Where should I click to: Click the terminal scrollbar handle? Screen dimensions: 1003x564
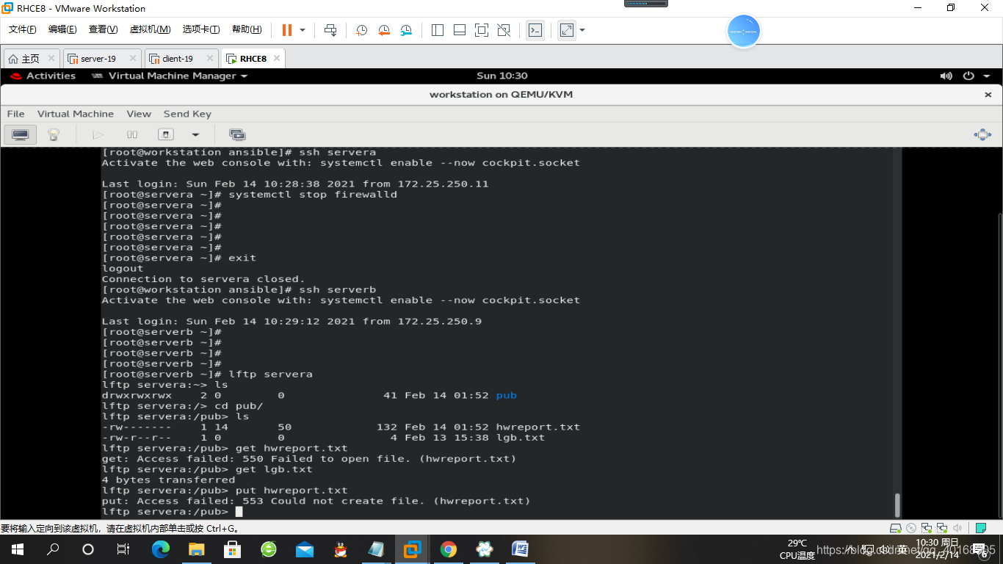(x=897, y=505)
